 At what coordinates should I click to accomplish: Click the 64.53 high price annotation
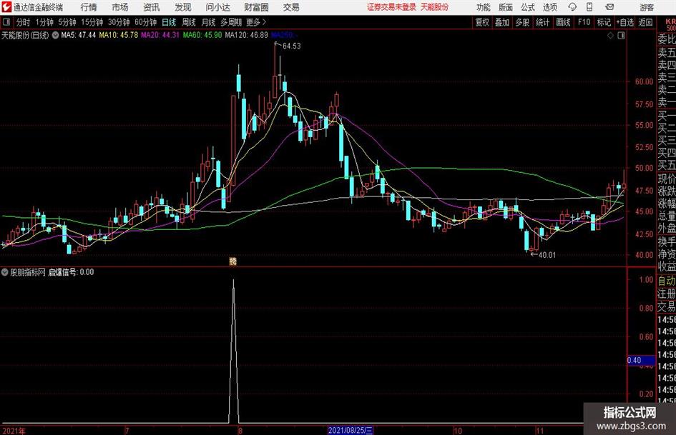tap(291, 46)
